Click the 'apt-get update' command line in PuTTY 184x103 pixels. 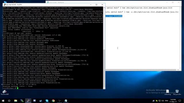(x=17, y=33)
